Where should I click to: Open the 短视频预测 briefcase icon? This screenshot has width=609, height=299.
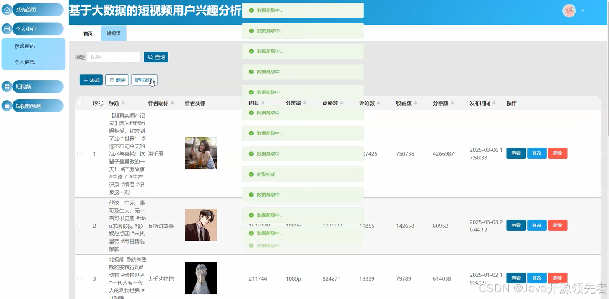(x=7, y=106)
